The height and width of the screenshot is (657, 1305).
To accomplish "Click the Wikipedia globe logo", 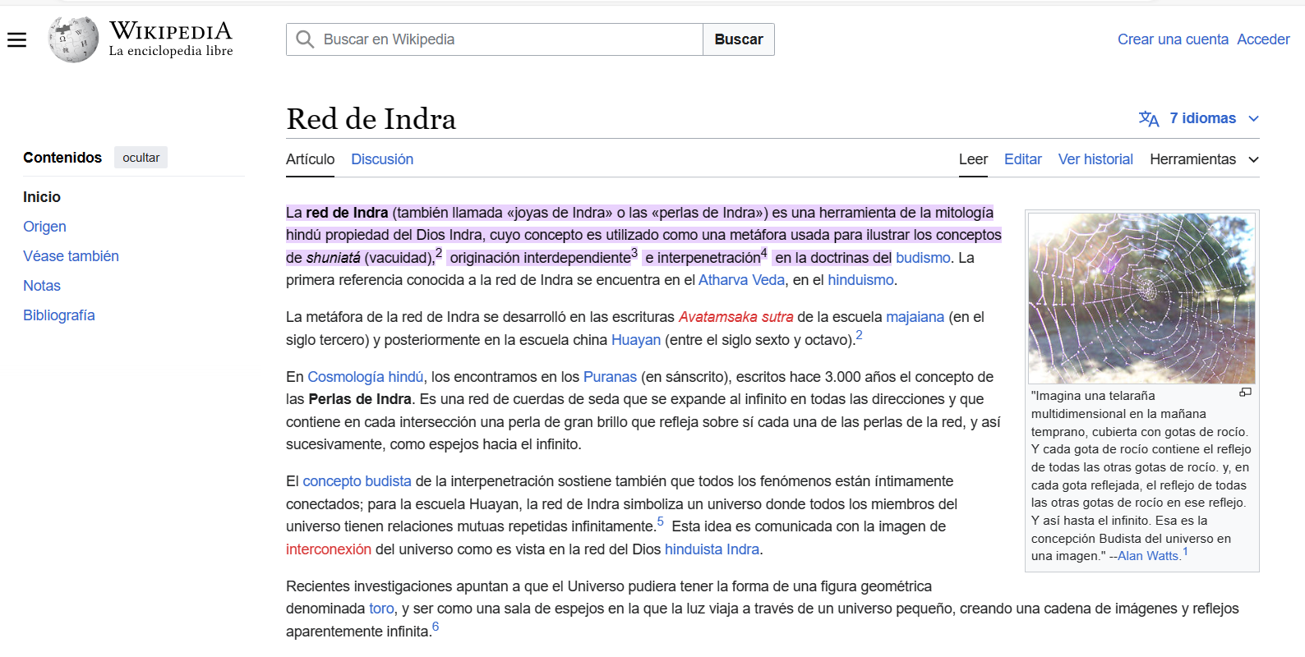I will point(73,39).
